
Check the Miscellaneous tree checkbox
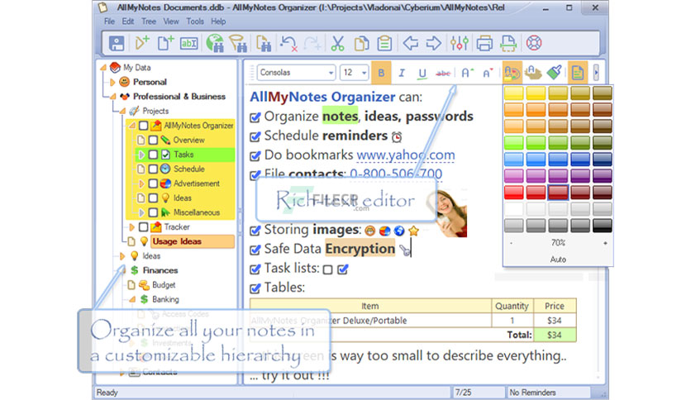[x=153, y=212]
